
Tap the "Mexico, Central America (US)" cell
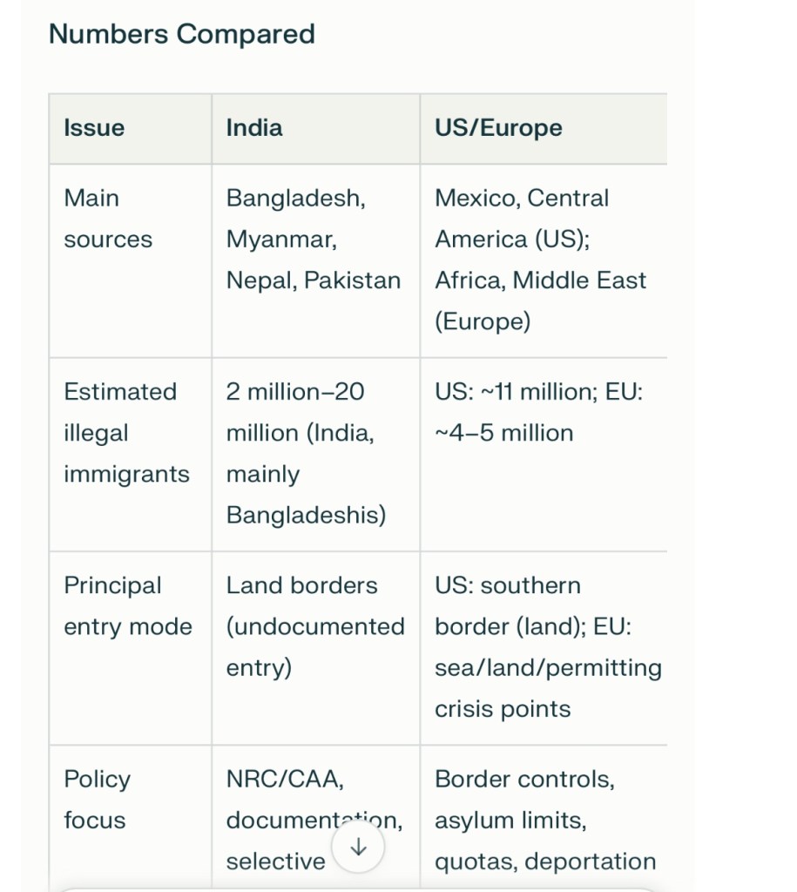(x=521, y=219)
